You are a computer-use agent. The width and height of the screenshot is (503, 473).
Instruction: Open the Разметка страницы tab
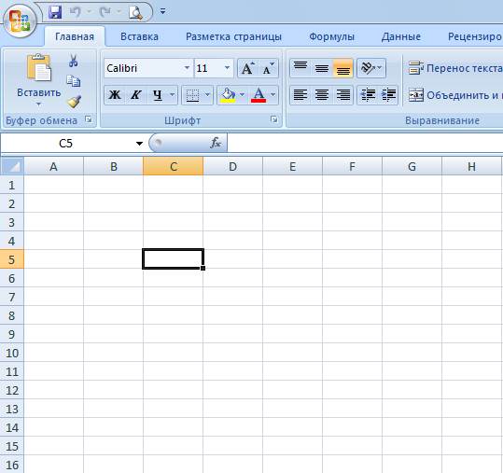click(x=233, y=36)
